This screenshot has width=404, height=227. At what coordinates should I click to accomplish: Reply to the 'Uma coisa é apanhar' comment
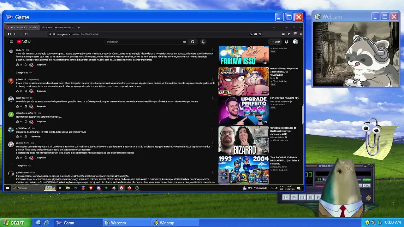[36, 137]
